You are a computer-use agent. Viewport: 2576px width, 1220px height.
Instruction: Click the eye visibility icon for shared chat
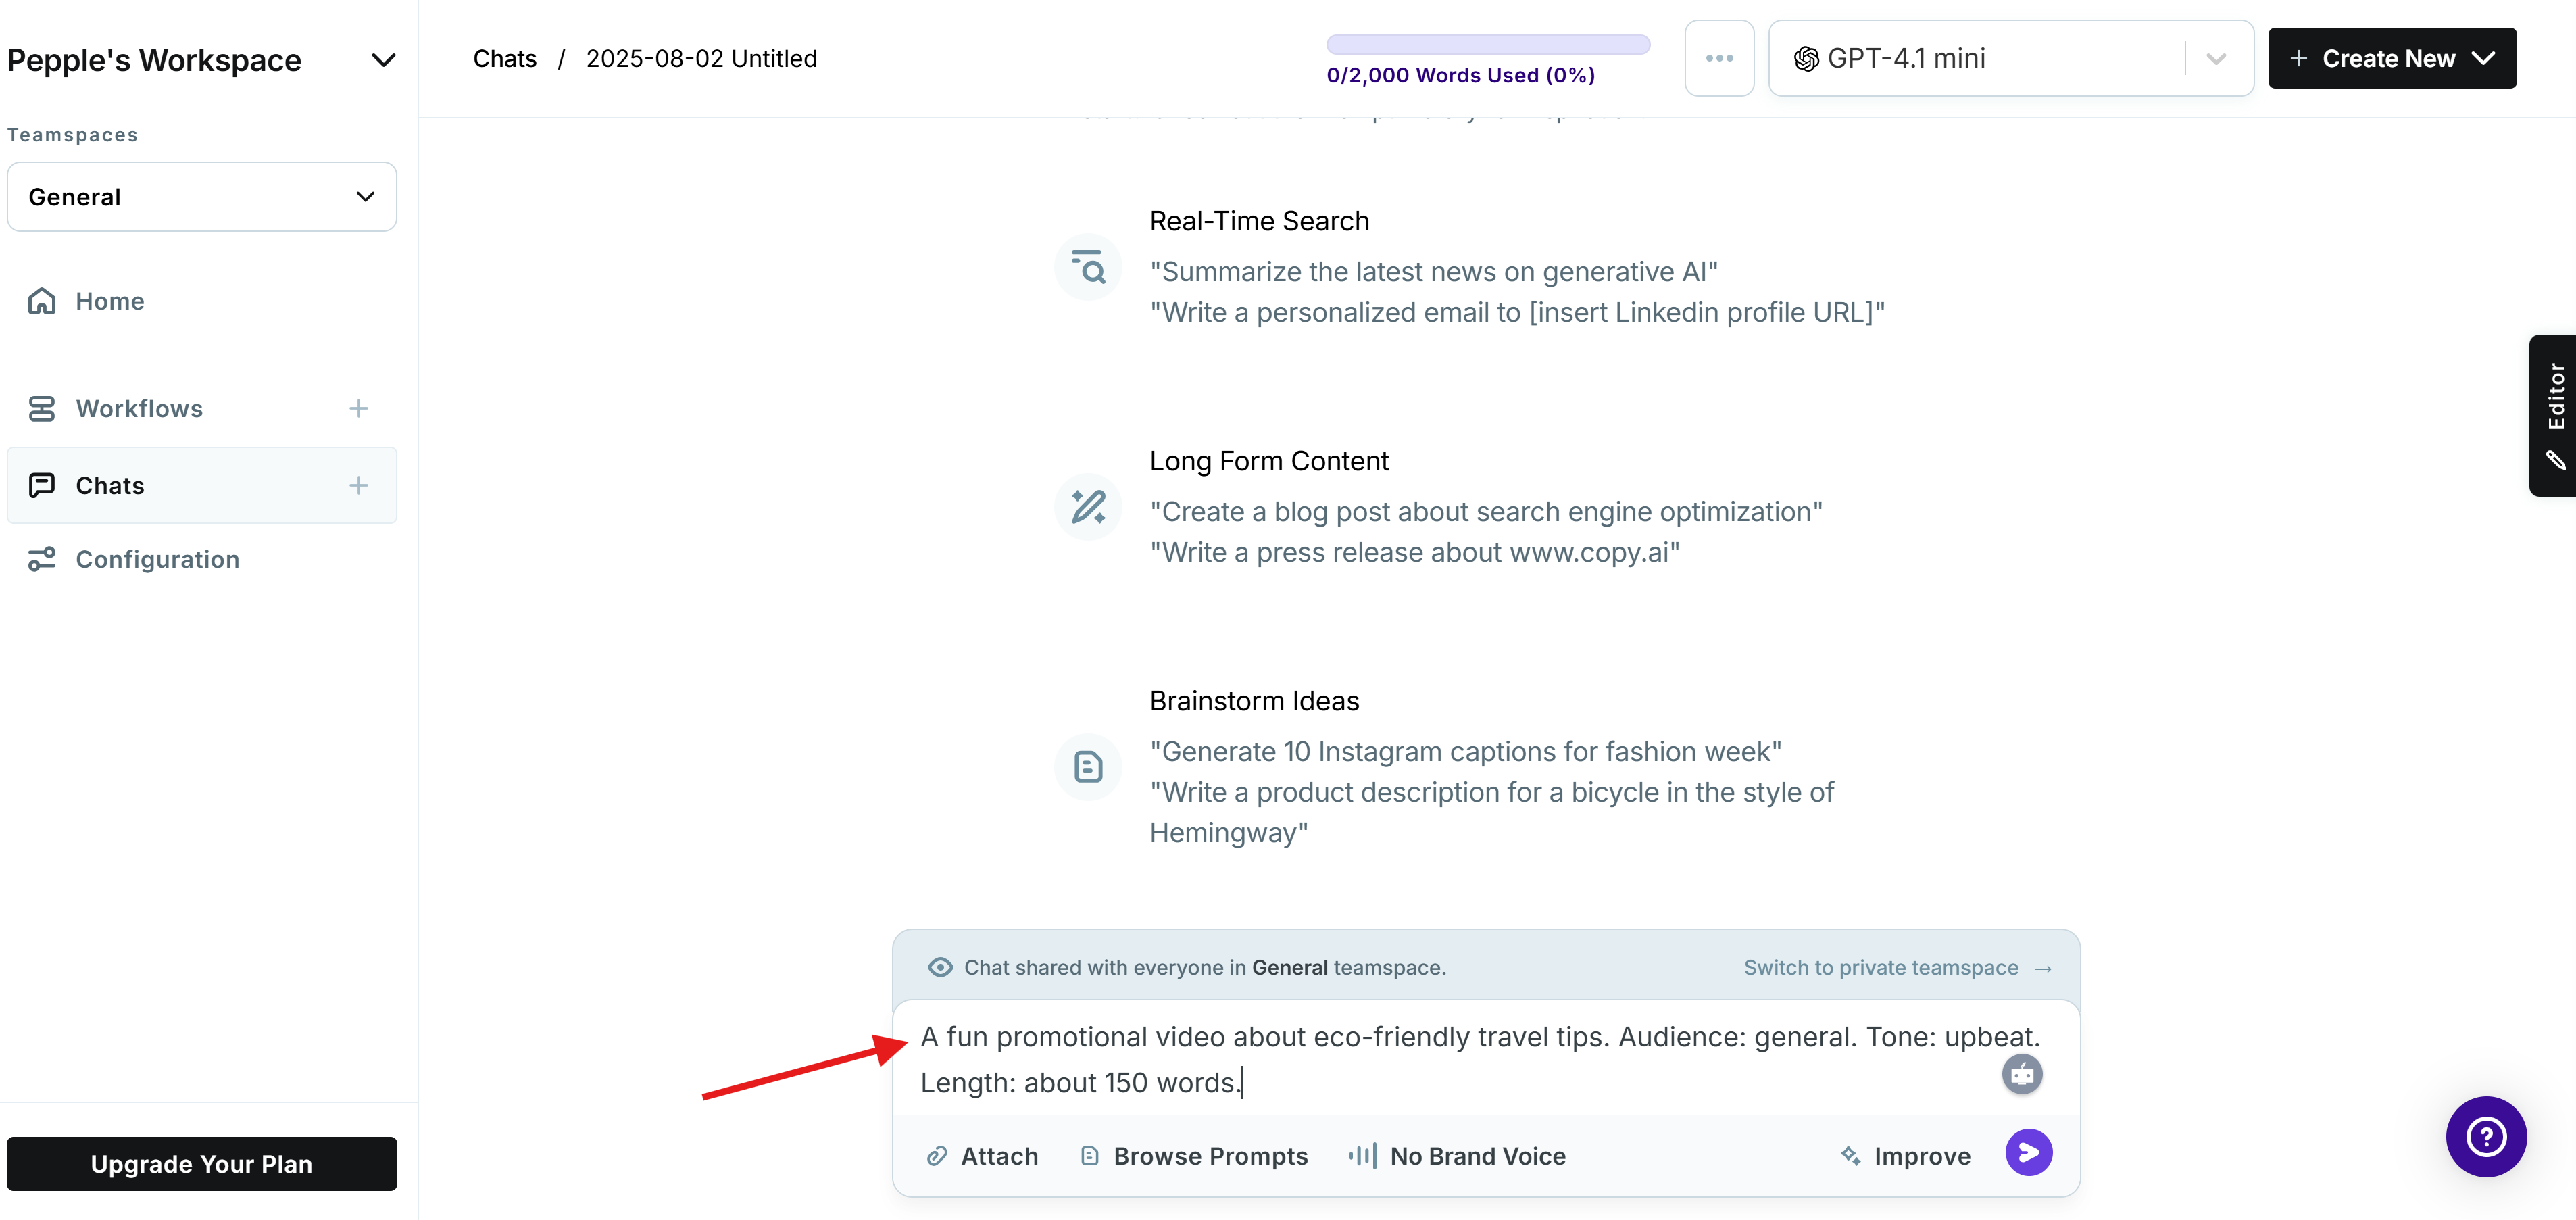(x=940, y=967)
